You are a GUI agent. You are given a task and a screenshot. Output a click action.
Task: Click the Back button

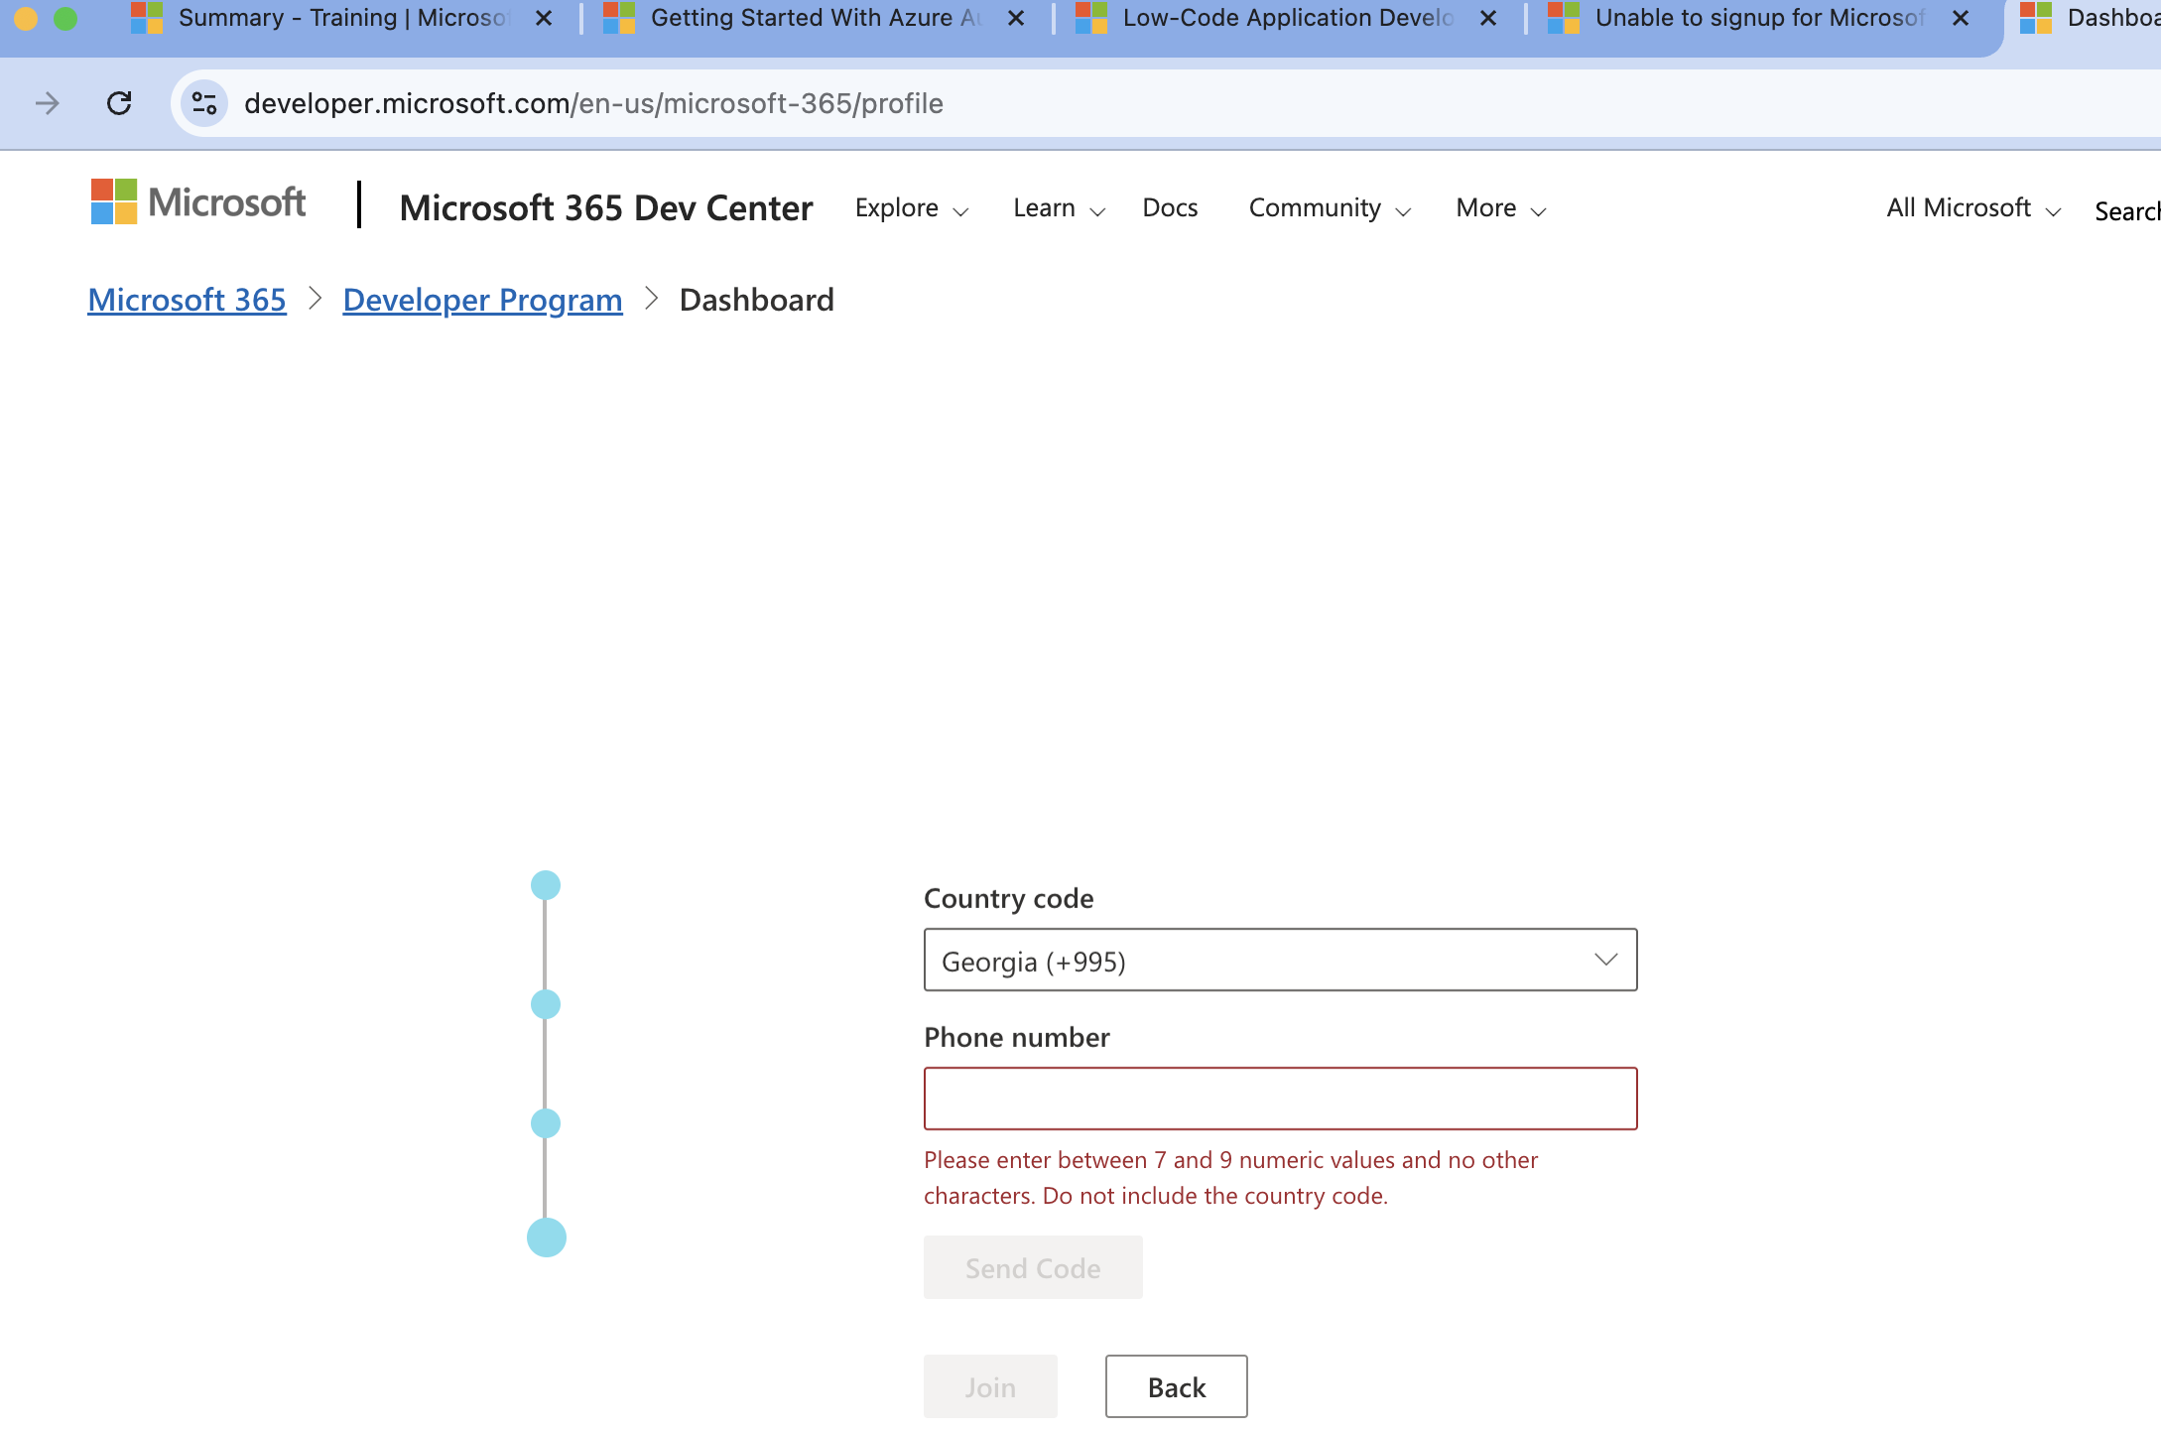pyautogui.click(x=1176, y=1386)
